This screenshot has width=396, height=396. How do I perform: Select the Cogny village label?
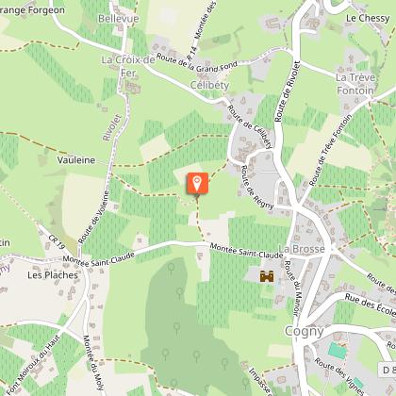click(x=304, y=331)
